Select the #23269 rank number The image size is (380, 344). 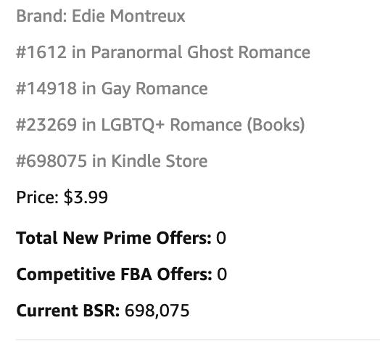pyautogui.click(x=46, y=125)
